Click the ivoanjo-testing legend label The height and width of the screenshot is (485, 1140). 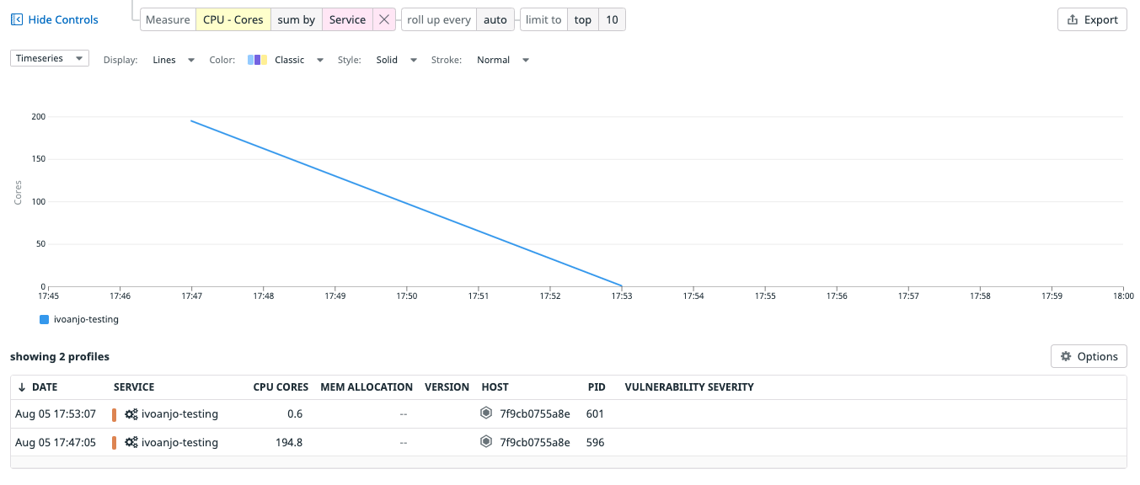pyautogui.click(x=86, y=319)
